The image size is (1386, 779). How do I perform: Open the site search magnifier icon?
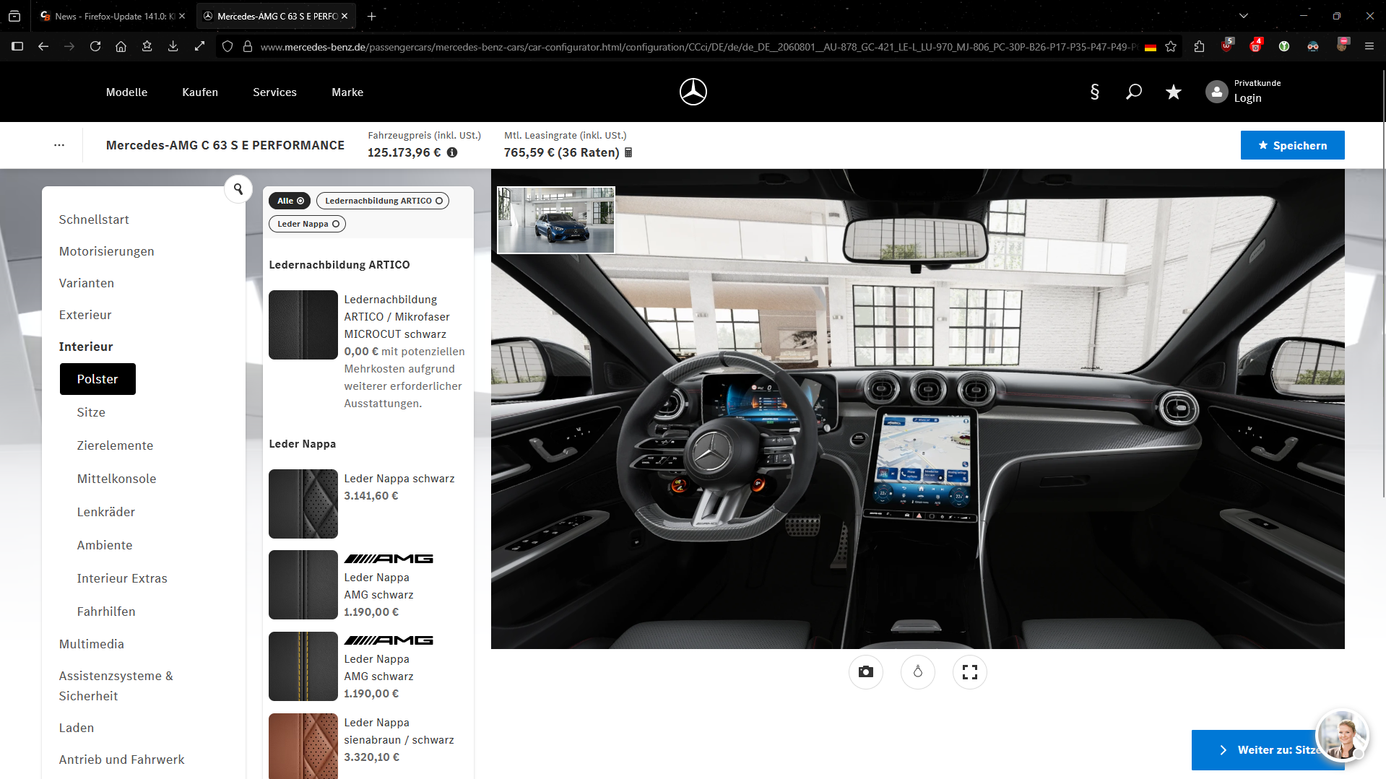1133,92
